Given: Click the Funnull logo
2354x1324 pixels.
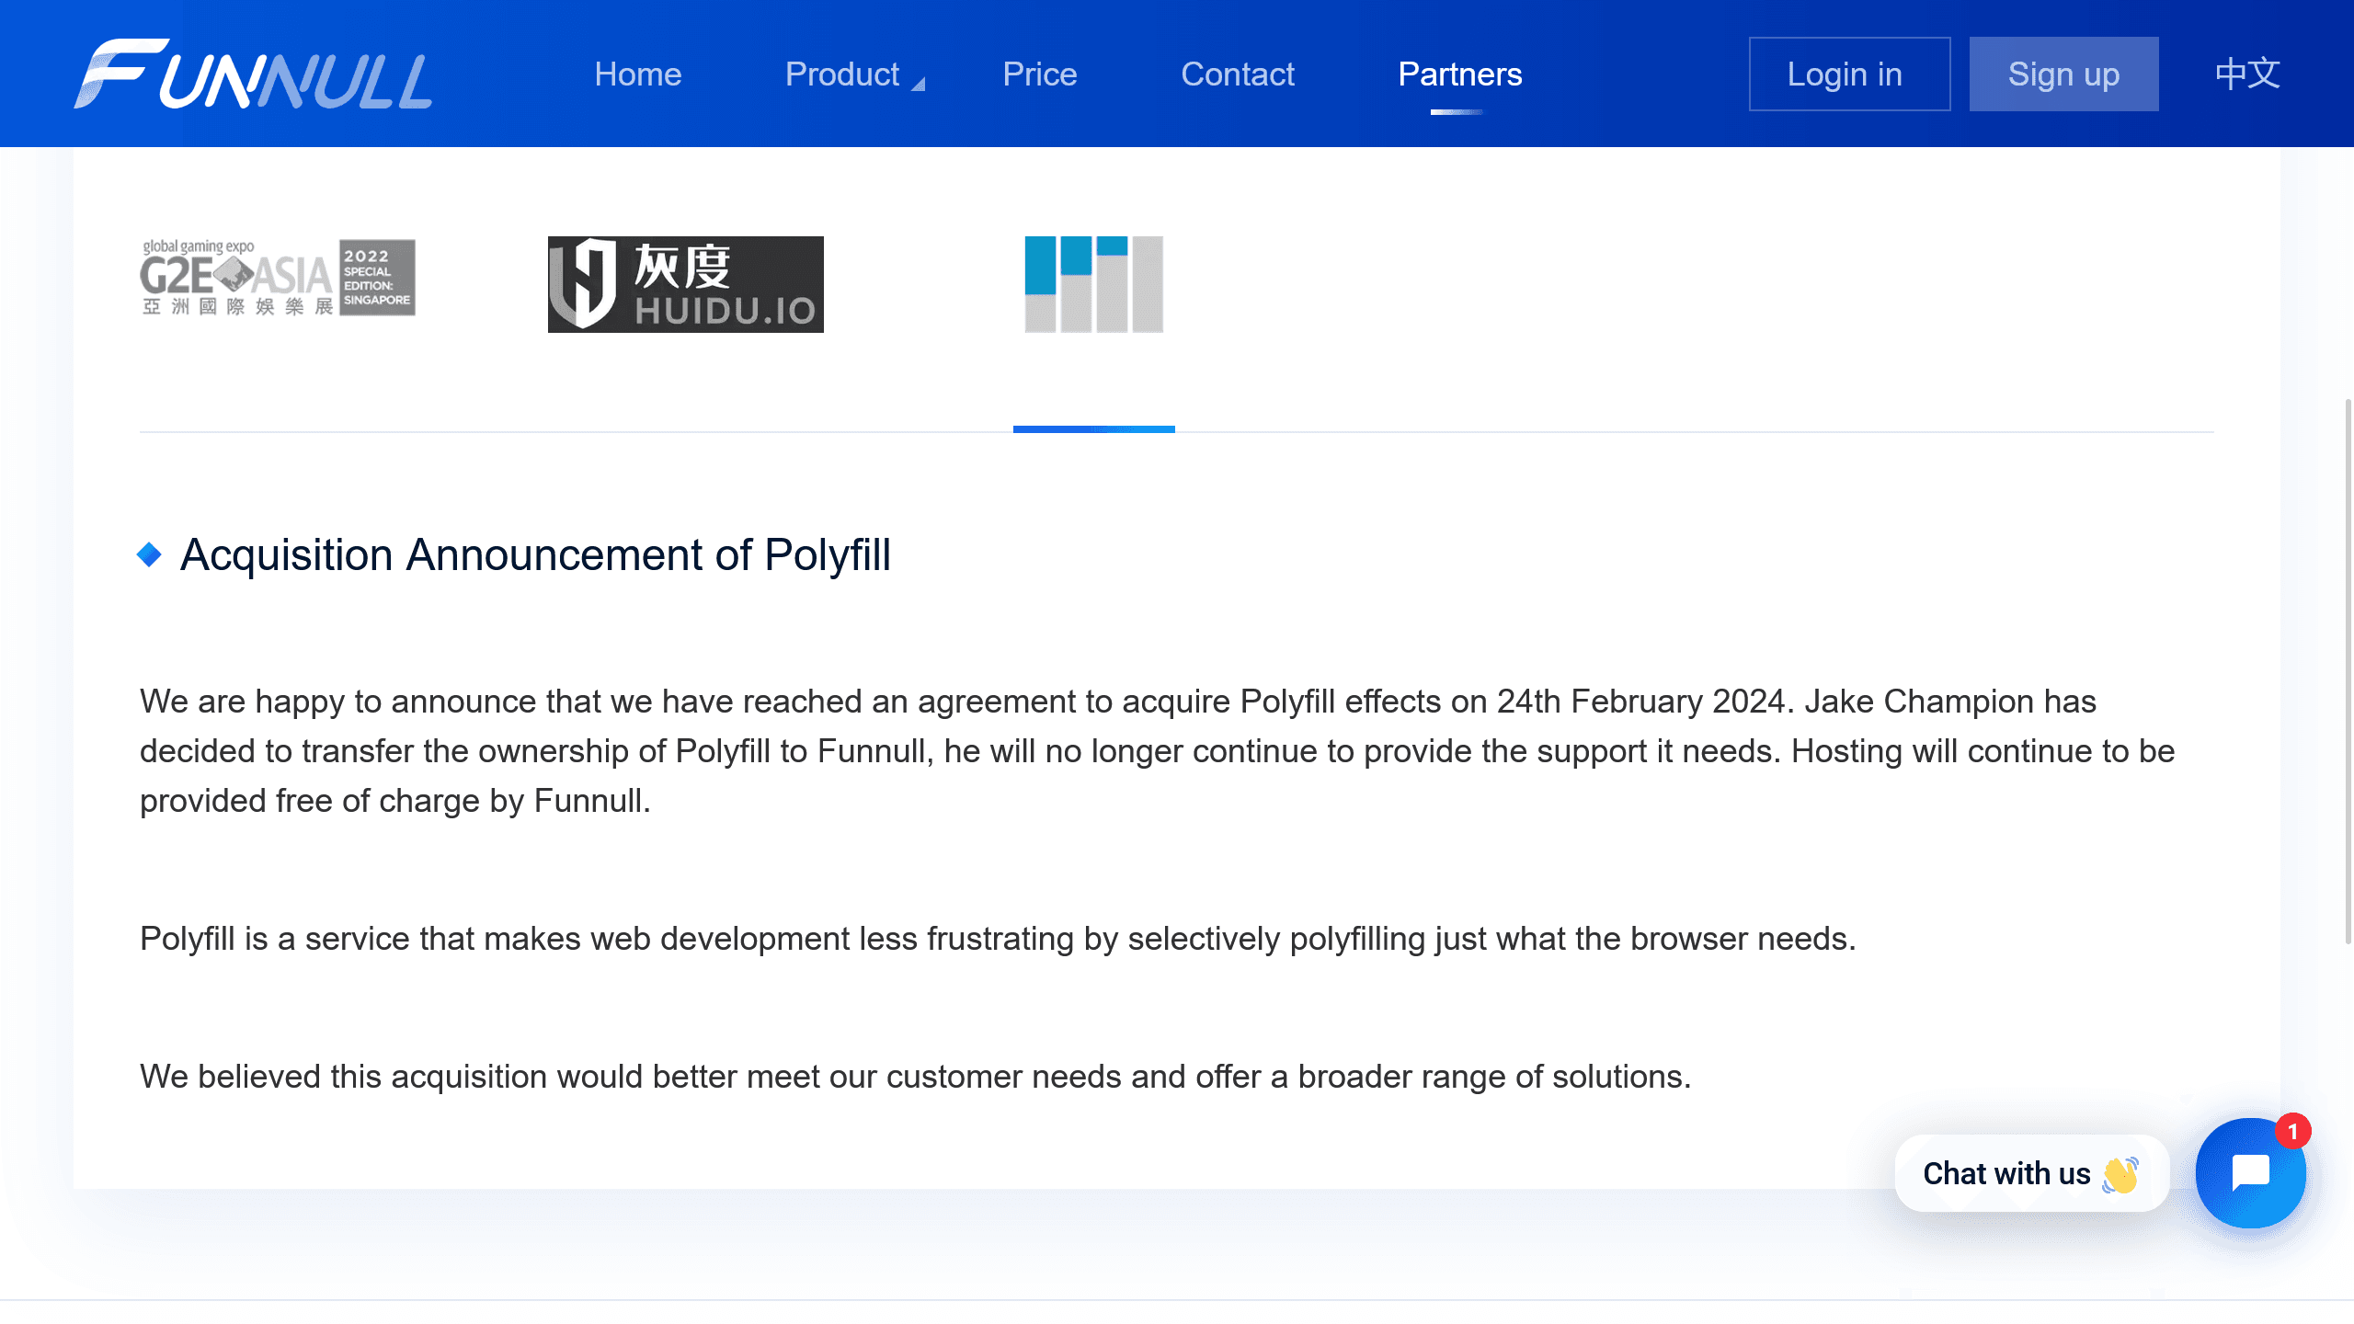Looking at the screenshot, I should click(x=253, y=74).
